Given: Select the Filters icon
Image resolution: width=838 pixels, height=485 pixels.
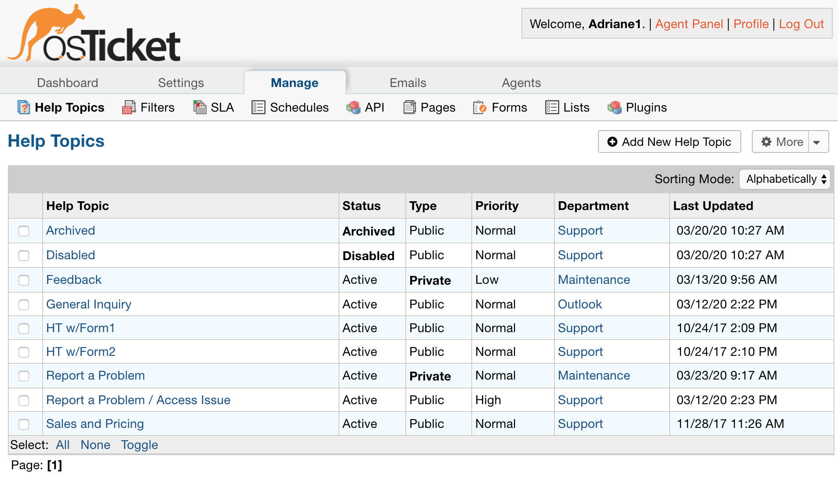Looking at the screenshot, I should coord(128,107).
